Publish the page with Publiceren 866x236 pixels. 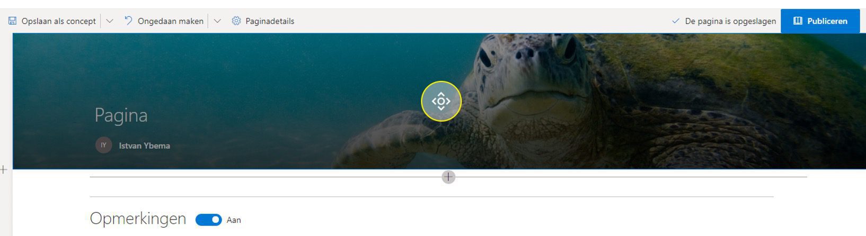tap(820, 21)
